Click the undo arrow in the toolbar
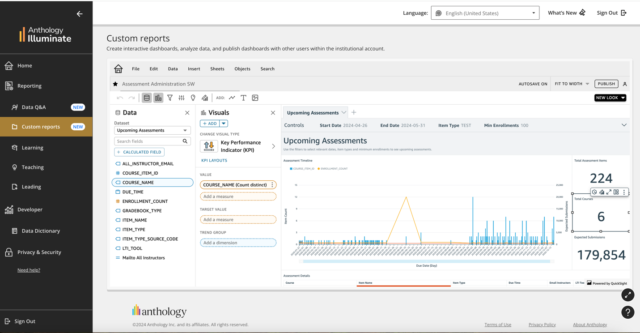 point(120,98)
